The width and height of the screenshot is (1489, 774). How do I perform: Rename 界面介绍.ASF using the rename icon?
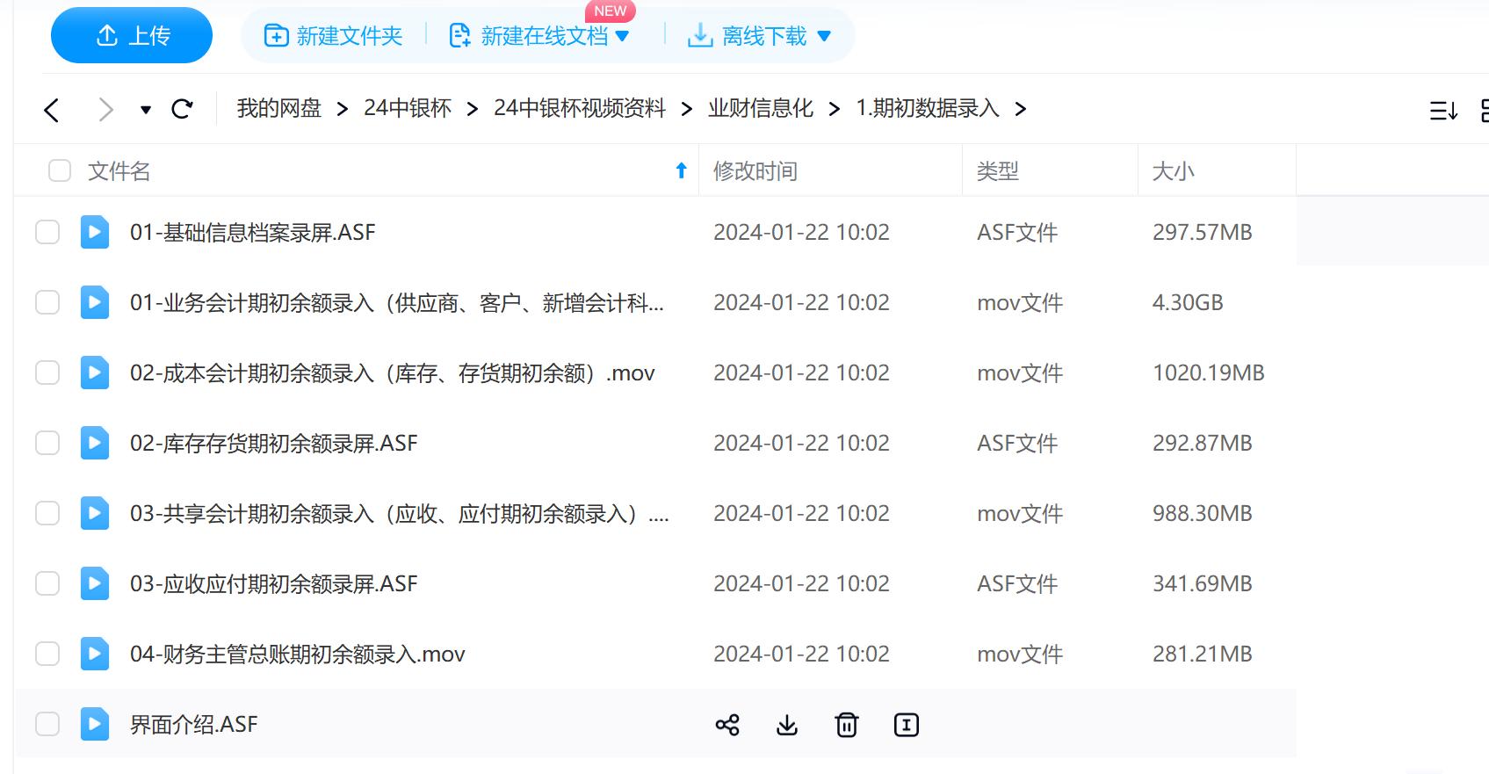pyautogui.click(x=906, y=725)
